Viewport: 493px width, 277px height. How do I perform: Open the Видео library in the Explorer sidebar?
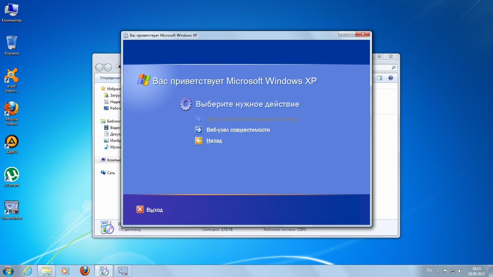pos(112,128)
